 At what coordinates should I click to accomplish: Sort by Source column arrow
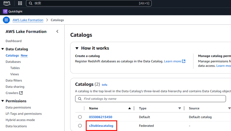(x=229, y=108)
